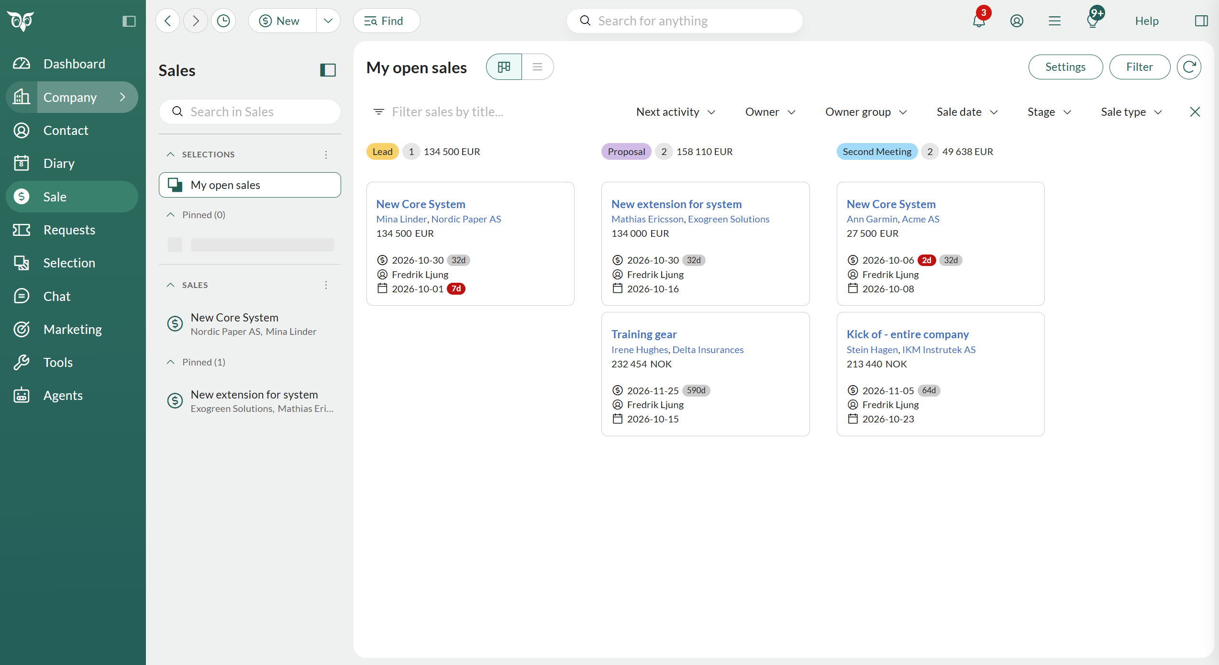Image resolution: width=1219 pixels, height=665 pixels.
Task: Click the owl logo in navigation
Action: pyautogui.click(x=20, y=21)
